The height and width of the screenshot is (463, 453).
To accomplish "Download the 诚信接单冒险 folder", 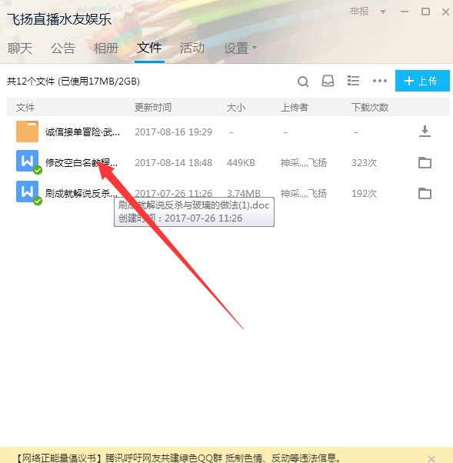I will [x=425, y=132].
